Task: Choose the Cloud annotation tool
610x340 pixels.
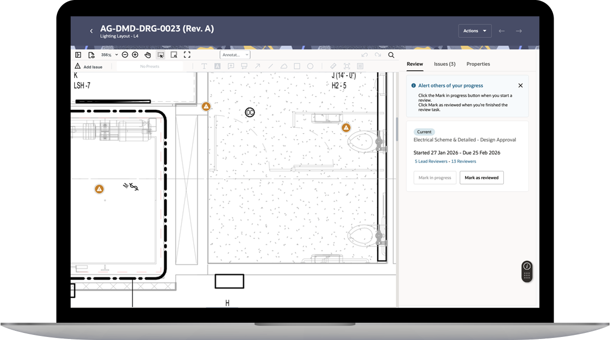Action: point(285,66)
